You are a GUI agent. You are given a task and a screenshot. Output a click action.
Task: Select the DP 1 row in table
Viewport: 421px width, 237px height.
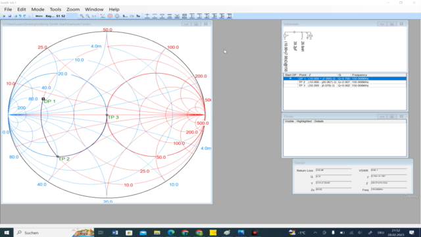tap(345, 78)
